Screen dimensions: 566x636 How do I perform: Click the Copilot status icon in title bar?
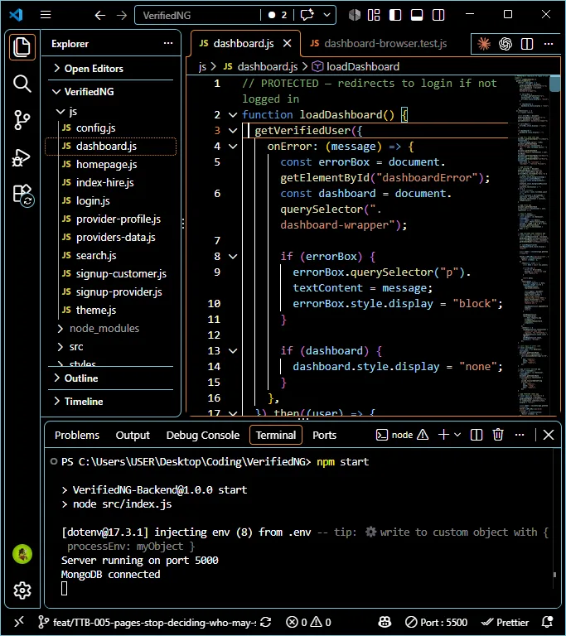[x=355, y=15]
